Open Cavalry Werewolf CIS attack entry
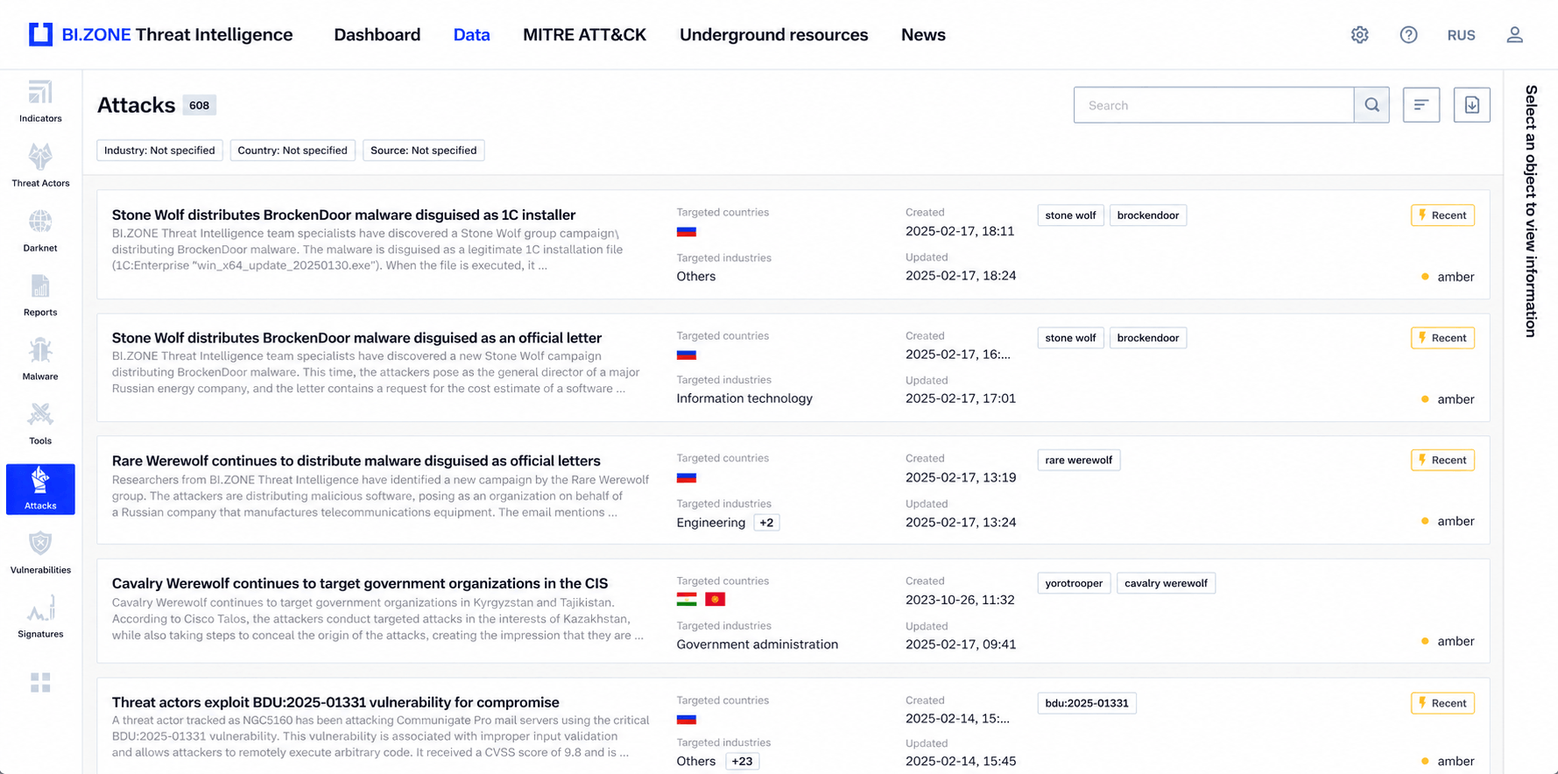1558x774 pixels. coord(360,584)
